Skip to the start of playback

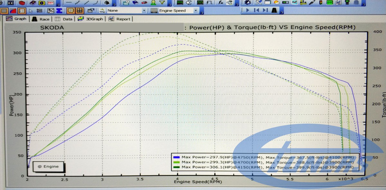click(x=256, y=10)
